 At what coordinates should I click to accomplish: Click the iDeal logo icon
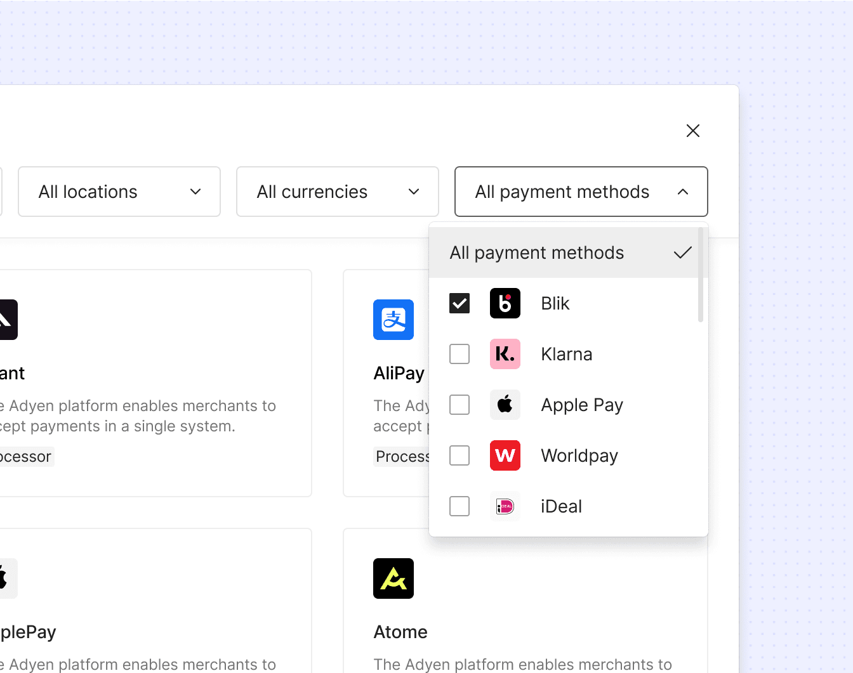coord(505,506)
